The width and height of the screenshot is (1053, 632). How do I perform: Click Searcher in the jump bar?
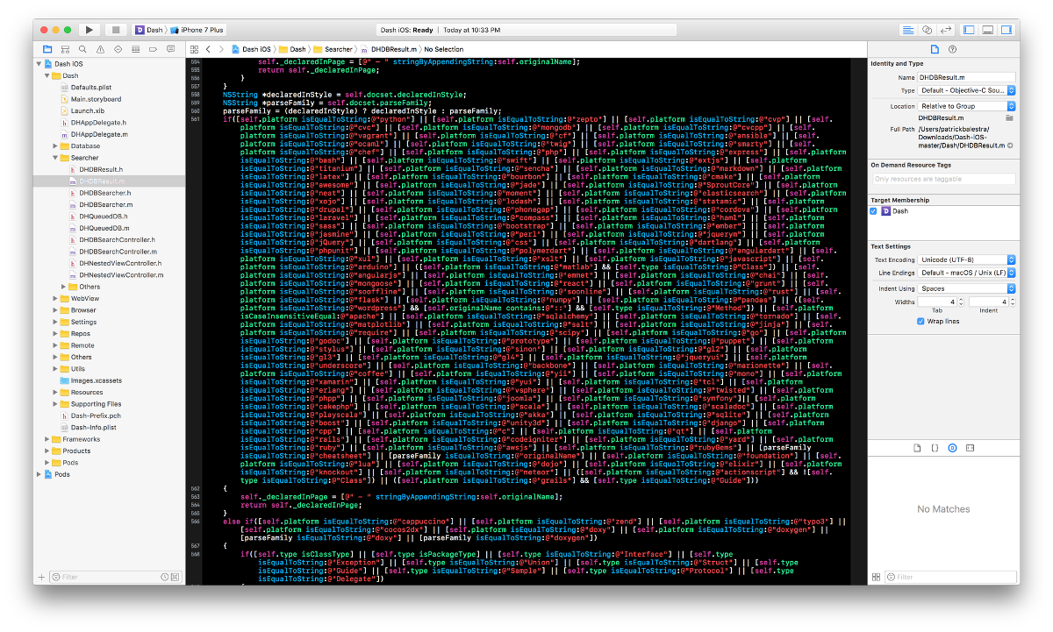pyautogui.click(x=339, y=50)
